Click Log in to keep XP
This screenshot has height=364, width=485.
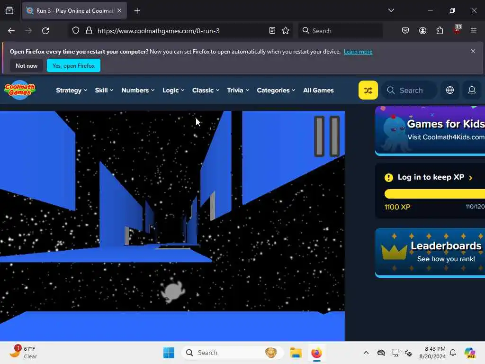tap(431, 177)
